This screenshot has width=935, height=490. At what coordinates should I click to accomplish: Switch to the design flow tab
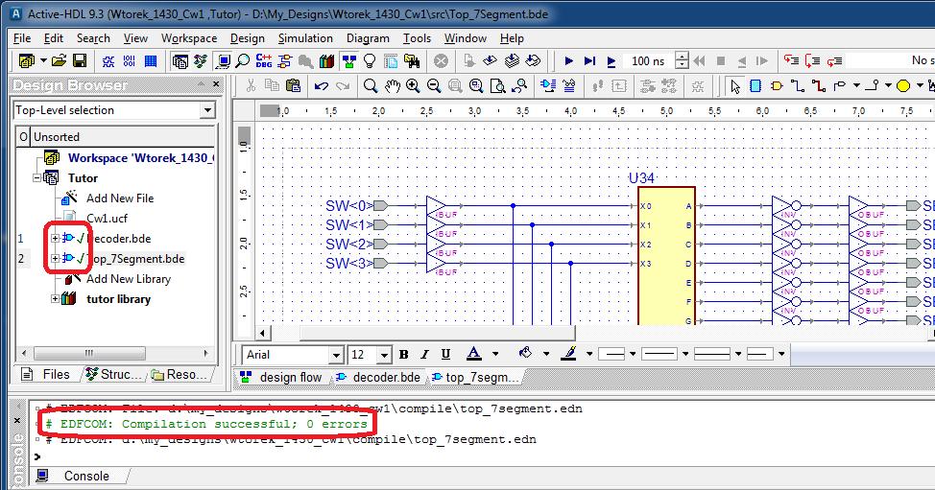coord(282,378)
